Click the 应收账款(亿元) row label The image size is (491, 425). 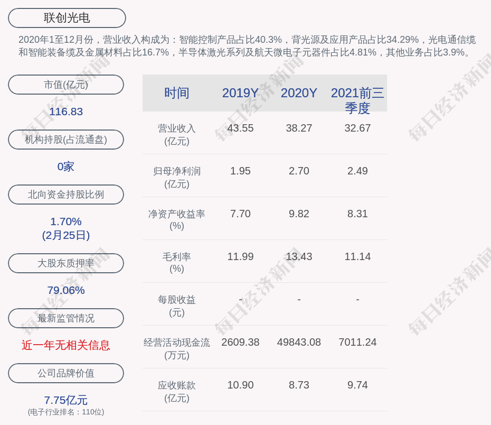(177, 392)
